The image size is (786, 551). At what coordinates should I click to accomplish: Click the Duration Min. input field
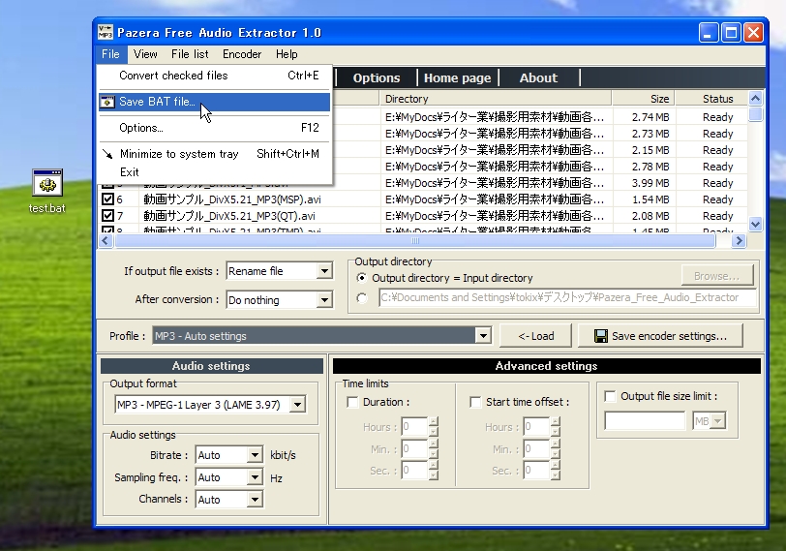coord(414,448)
